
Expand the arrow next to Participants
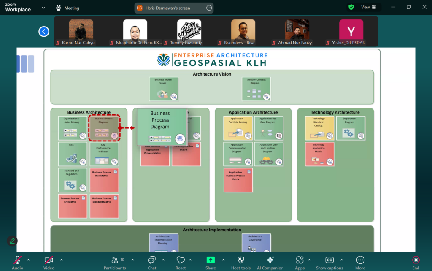[133, 260]
